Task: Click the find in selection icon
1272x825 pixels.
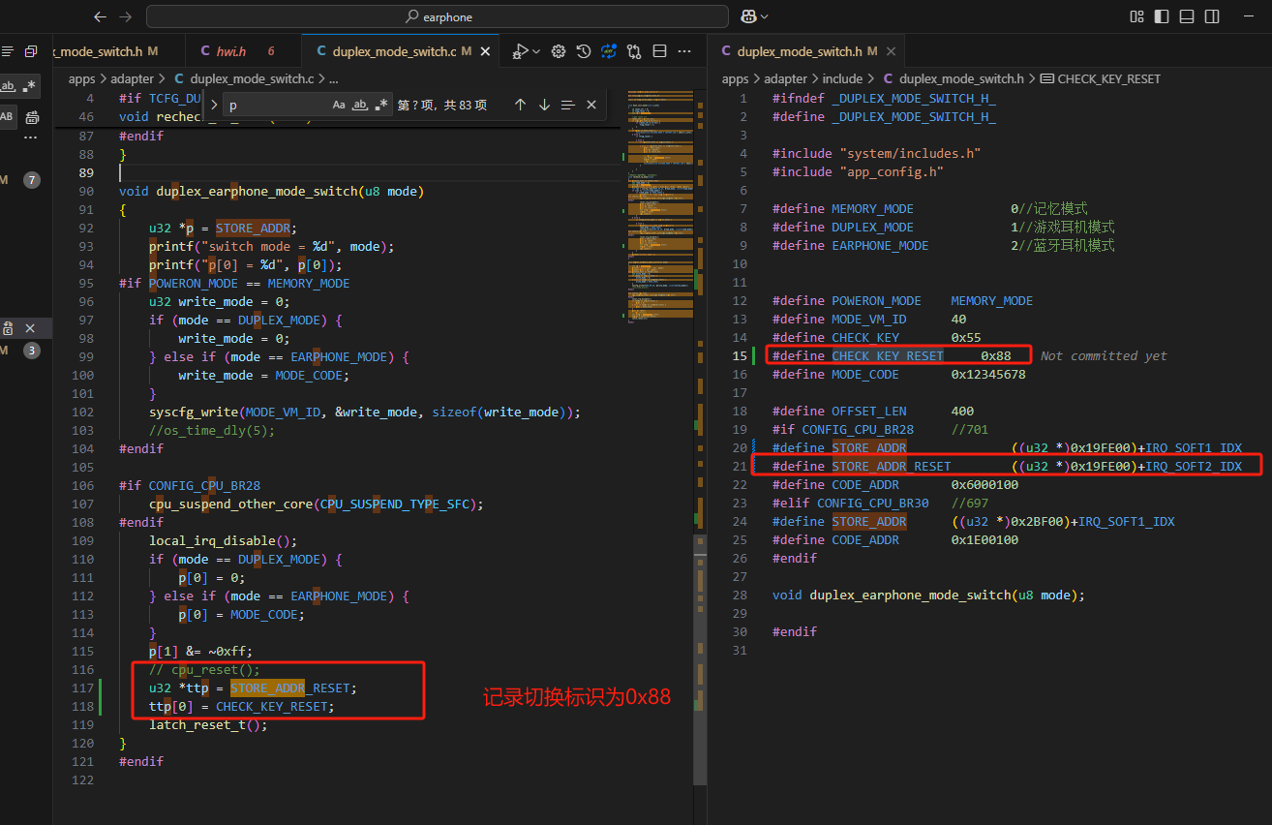Action: pos(568,105)
